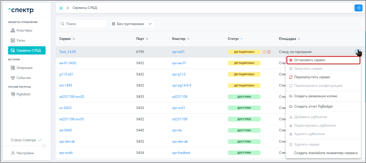The height and width of the screenshot is (163, 366).
Task: Open the Test_14.09 service link
Action: [67, 52]
